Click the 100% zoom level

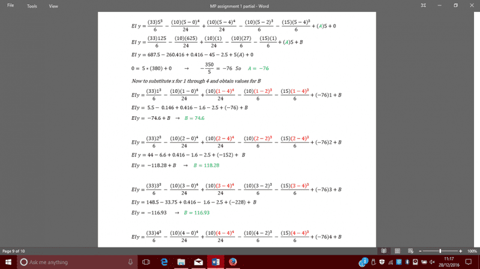tap(472, 251)
